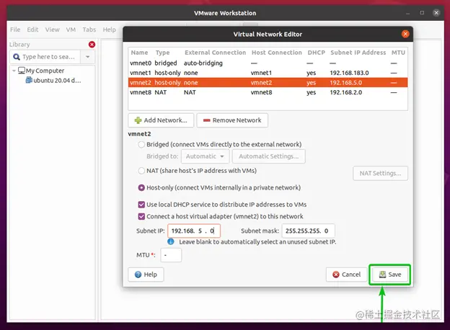The height and width of the screenshot is (330, 450).
Task: Open the File menu
Action: click(15, 30)
